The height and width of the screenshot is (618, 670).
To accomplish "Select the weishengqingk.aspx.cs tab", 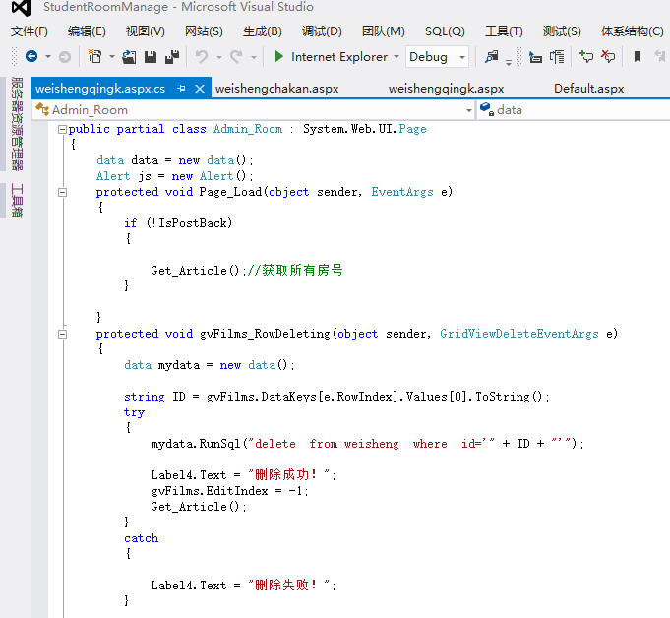I will pos(100,89).
